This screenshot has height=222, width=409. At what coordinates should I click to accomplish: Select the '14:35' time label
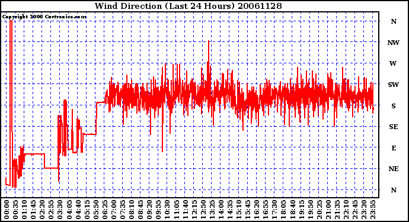point(229,210)
